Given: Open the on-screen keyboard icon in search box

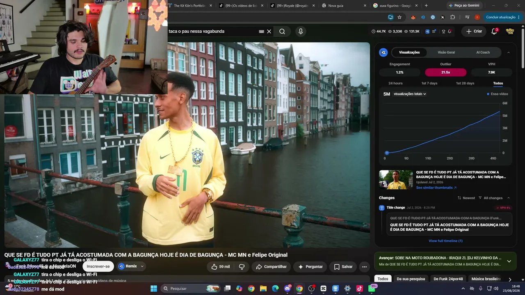Looking at the screenshot, I should pyautogui.click(x=261, y=31).
